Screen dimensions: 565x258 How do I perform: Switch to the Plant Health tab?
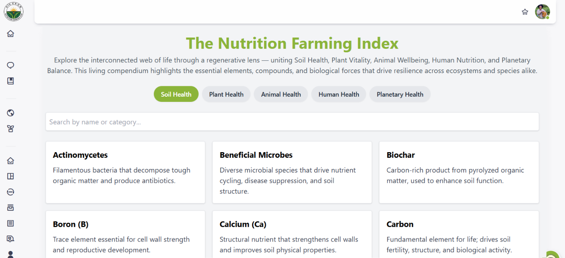tap(226, 94)
